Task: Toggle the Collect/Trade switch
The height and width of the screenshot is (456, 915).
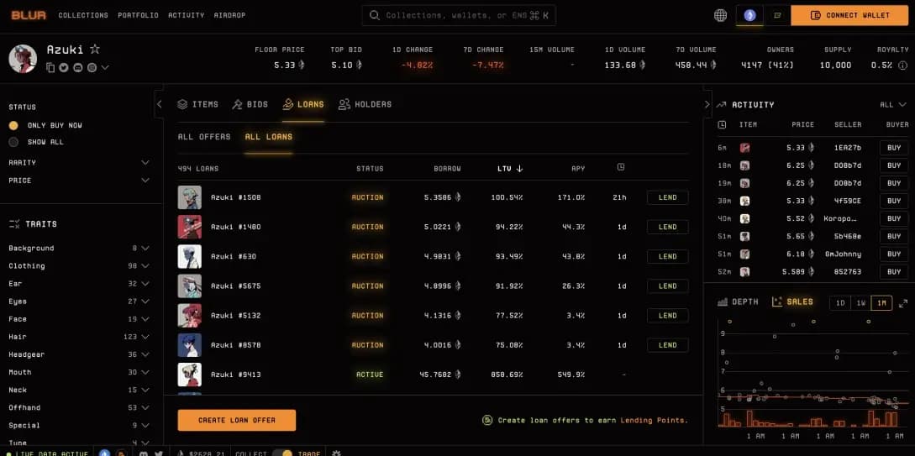Action: coord(281,453)
